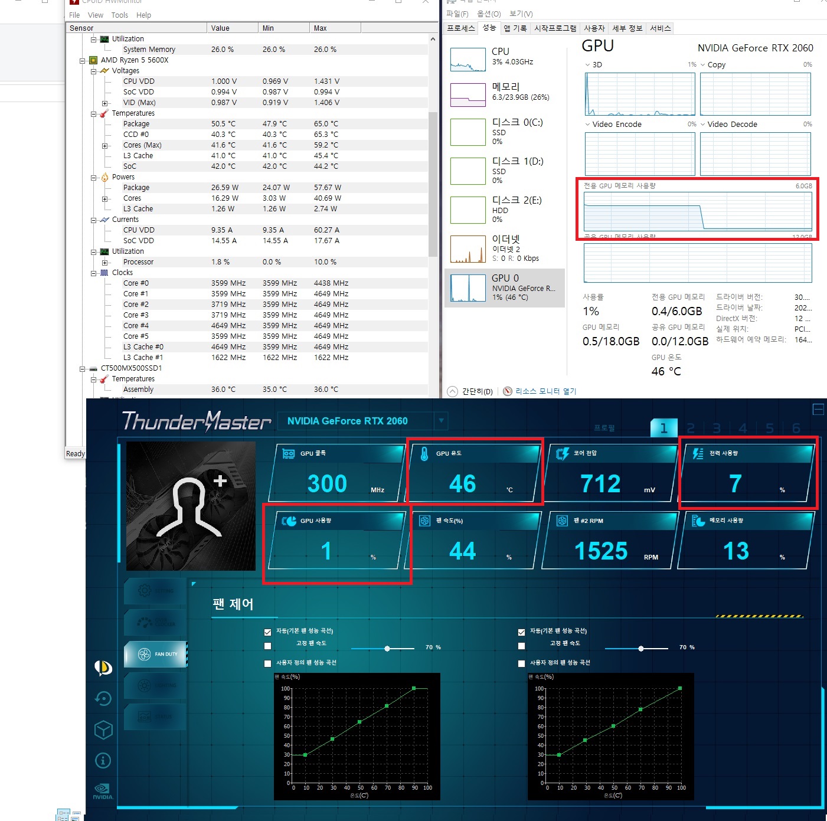The height and width of the screenshot is (821, 827).
Task: Open the GPU selector dropdown in ThunderMaster
Action: 441,421
